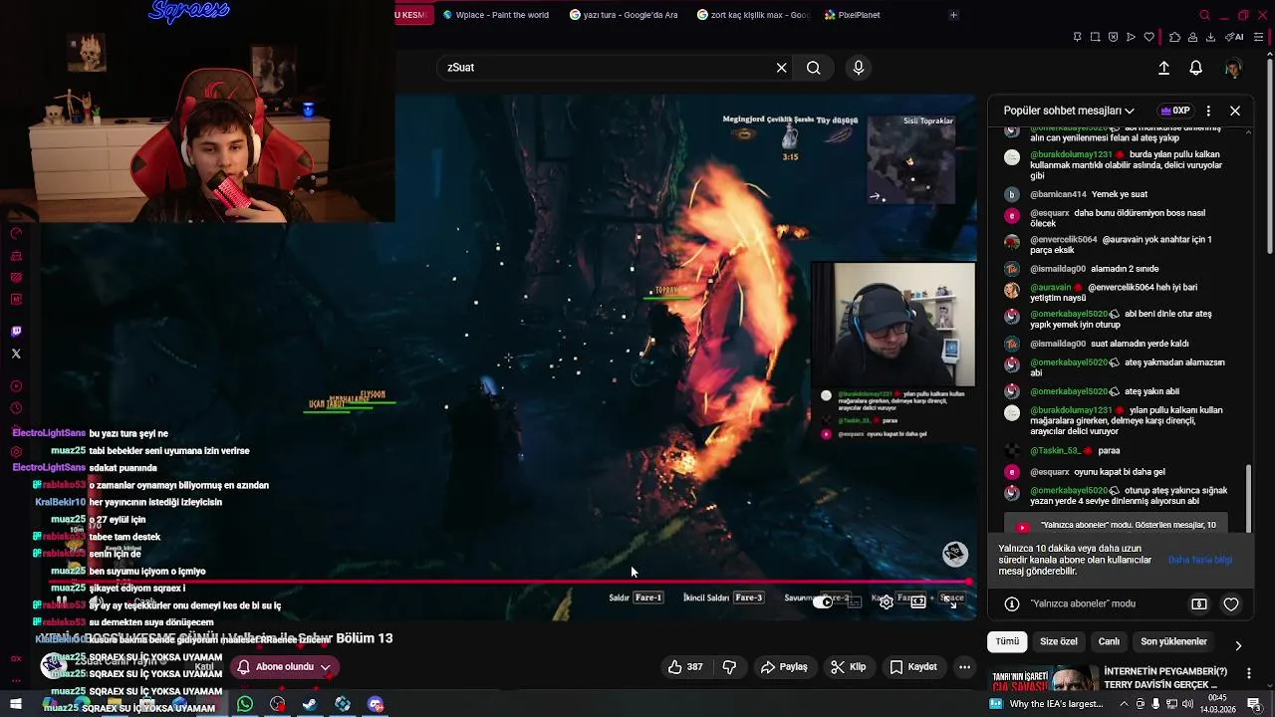Open WhatsApp from taskbar

tap(245, 705)
